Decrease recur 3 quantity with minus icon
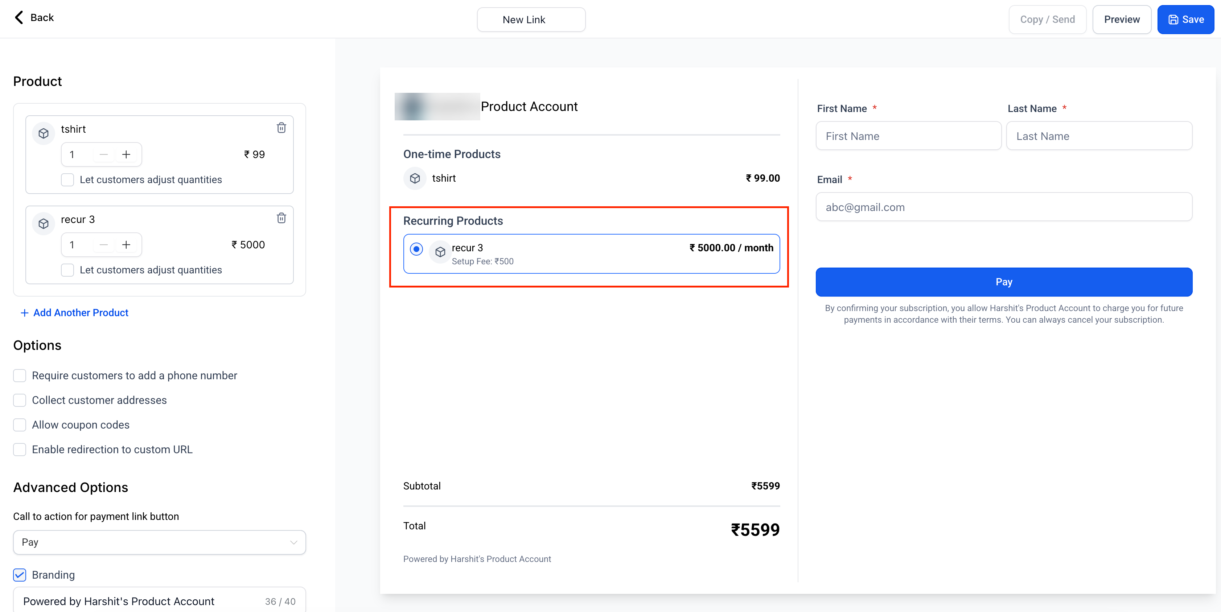The width and height of the screenshot is (1221, 612). [104, 245]
